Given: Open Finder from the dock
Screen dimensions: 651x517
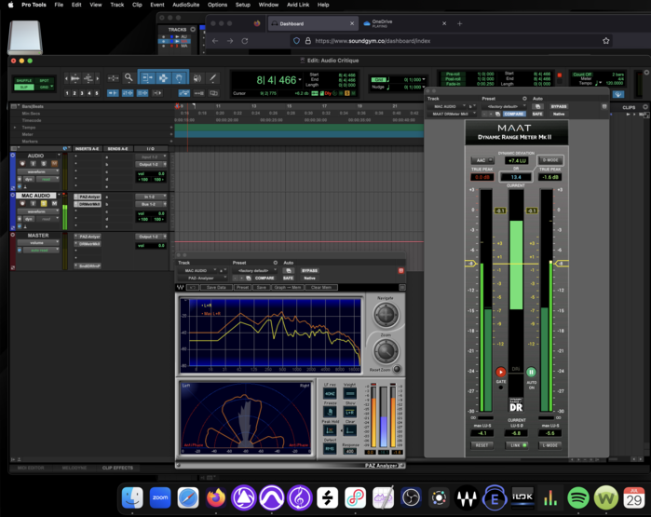Looking at the screenshot, I should (x=132, y=497).
